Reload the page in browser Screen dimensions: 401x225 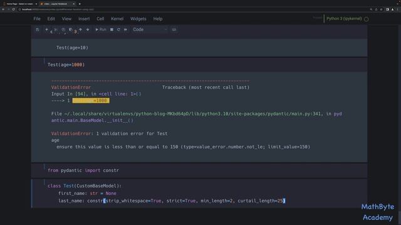13,9
